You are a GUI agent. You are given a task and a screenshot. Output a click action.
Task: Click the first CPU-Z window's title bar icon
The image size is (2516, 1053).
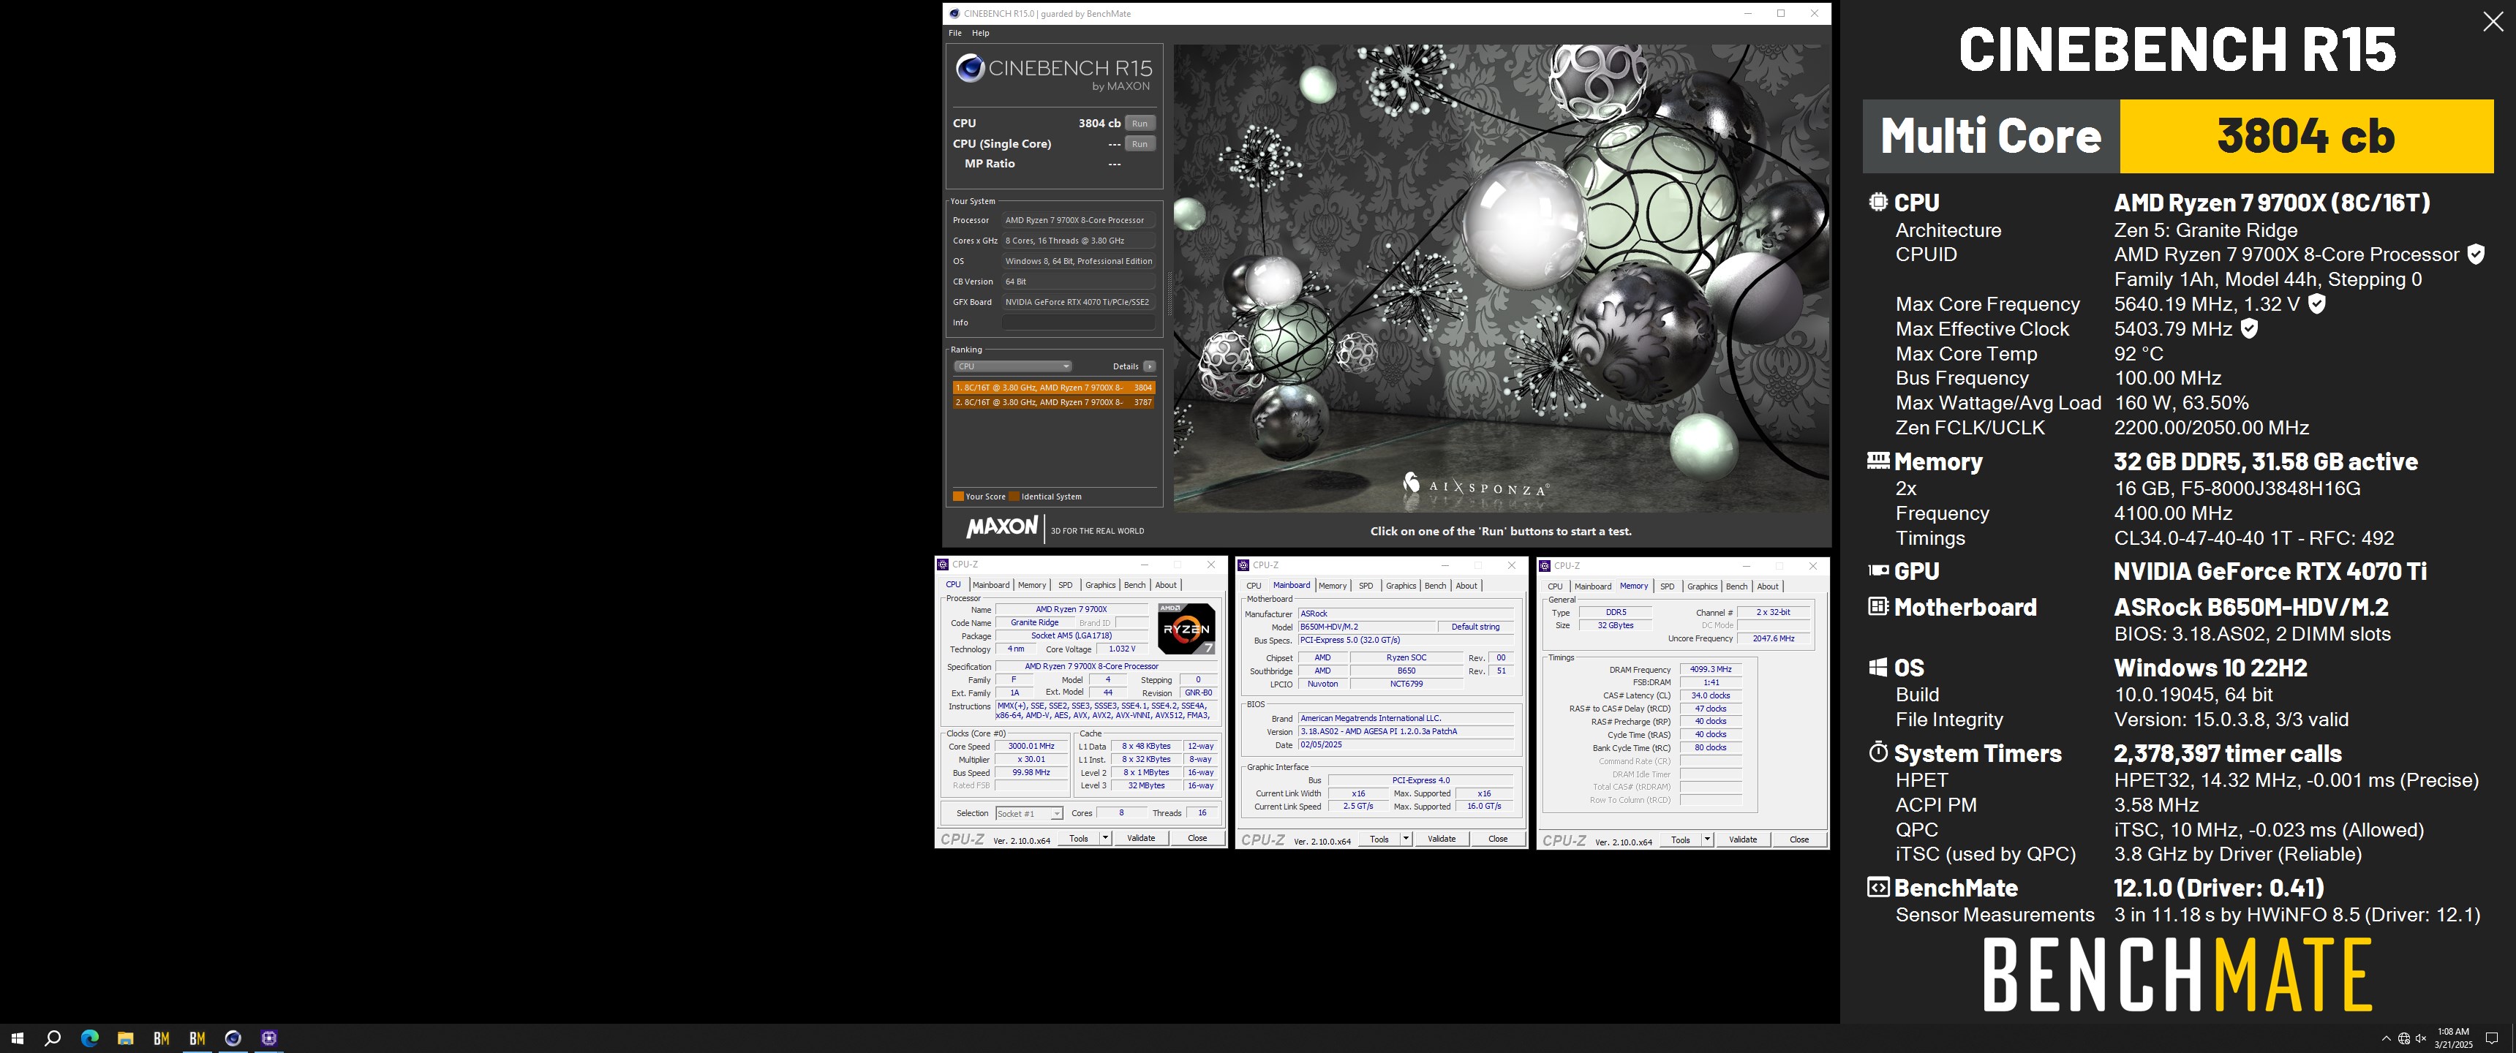[943, 565]
